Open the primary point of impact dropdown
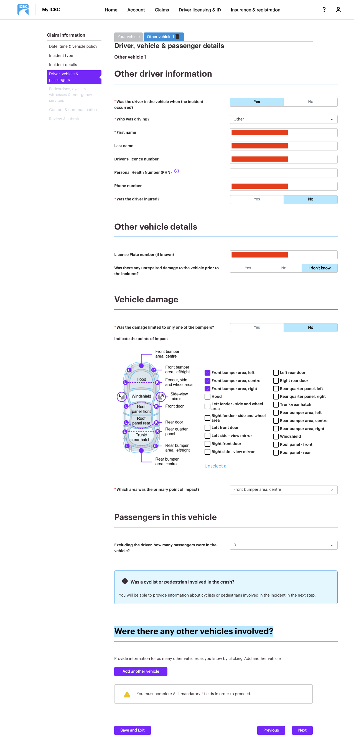The image size is (354, 739). (x=283, y=490)
